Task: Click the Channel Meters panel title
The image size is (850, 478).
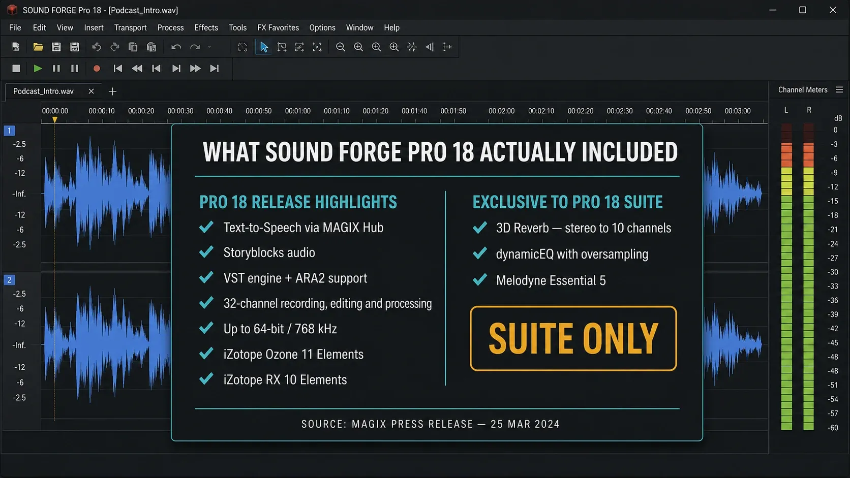Action: pos(803,90)
